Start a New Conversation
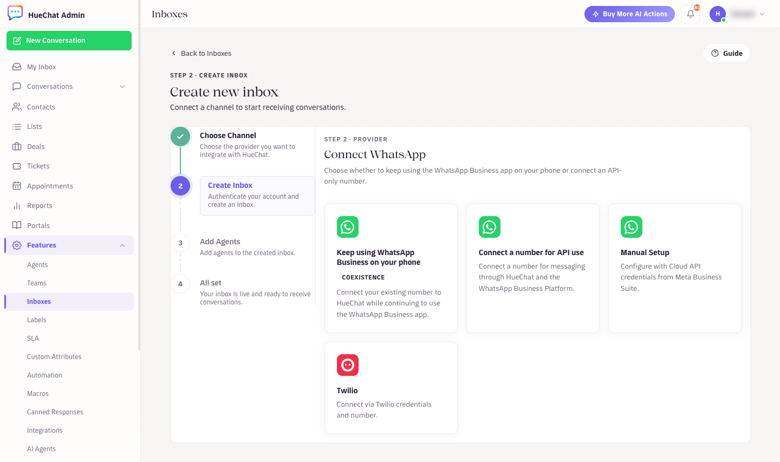The width and height of the screenshot is (780, 462). (69, 41)
